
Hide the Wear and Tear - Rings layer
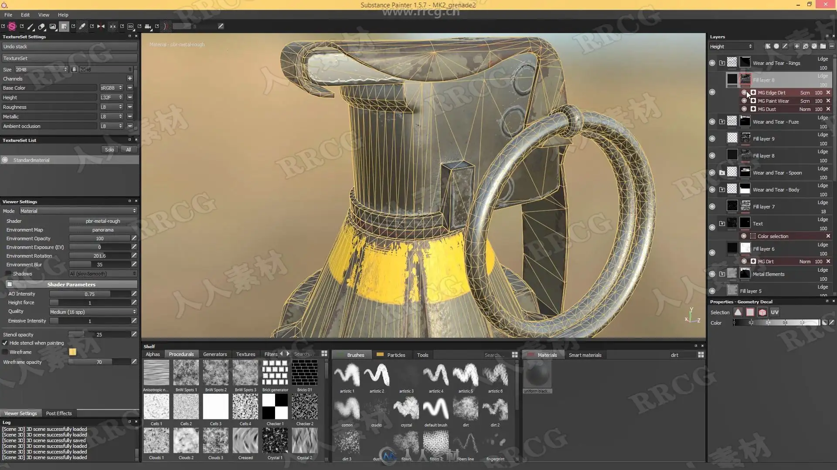tap(712, 63)
